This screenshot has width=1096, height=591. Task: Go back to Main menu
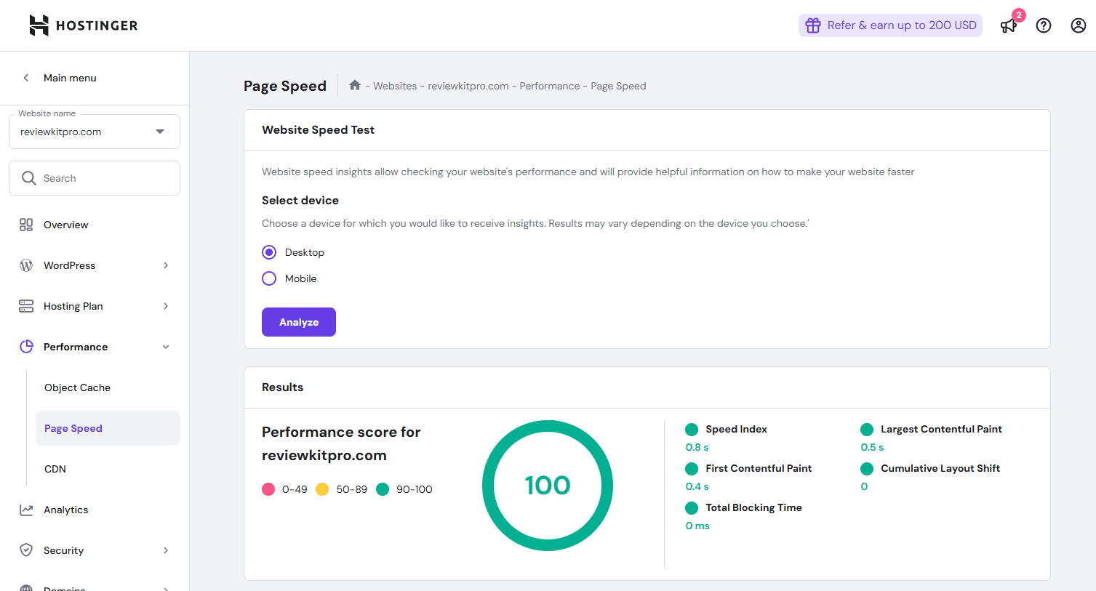click(x=70, y=78)
